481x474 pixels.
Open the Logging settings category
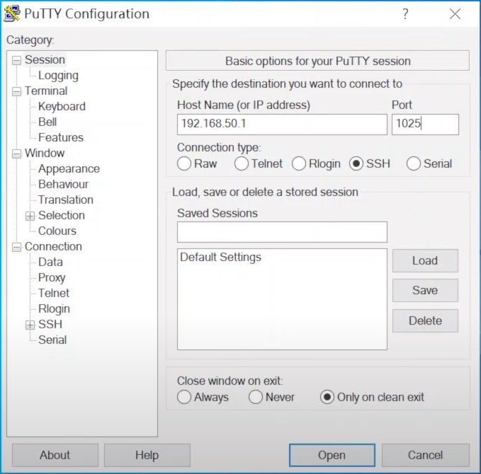58,76
